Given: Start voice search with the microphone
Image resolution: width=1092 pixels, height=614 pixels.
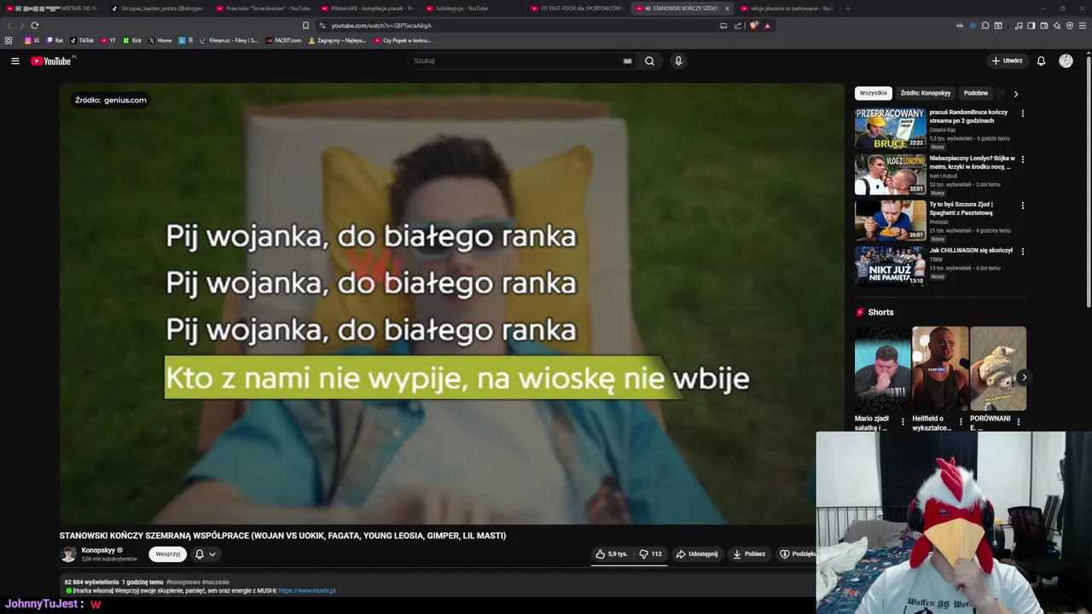Looking at the screenshot, I should pos(678,61).
